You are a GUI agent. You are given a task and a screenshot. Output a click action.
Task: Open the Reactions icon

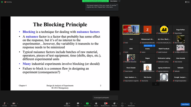point(114,103)
